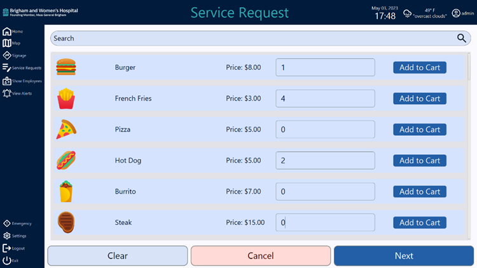Cancel the service request
This screenshot has height=268, width=477.
click(261, 256)
